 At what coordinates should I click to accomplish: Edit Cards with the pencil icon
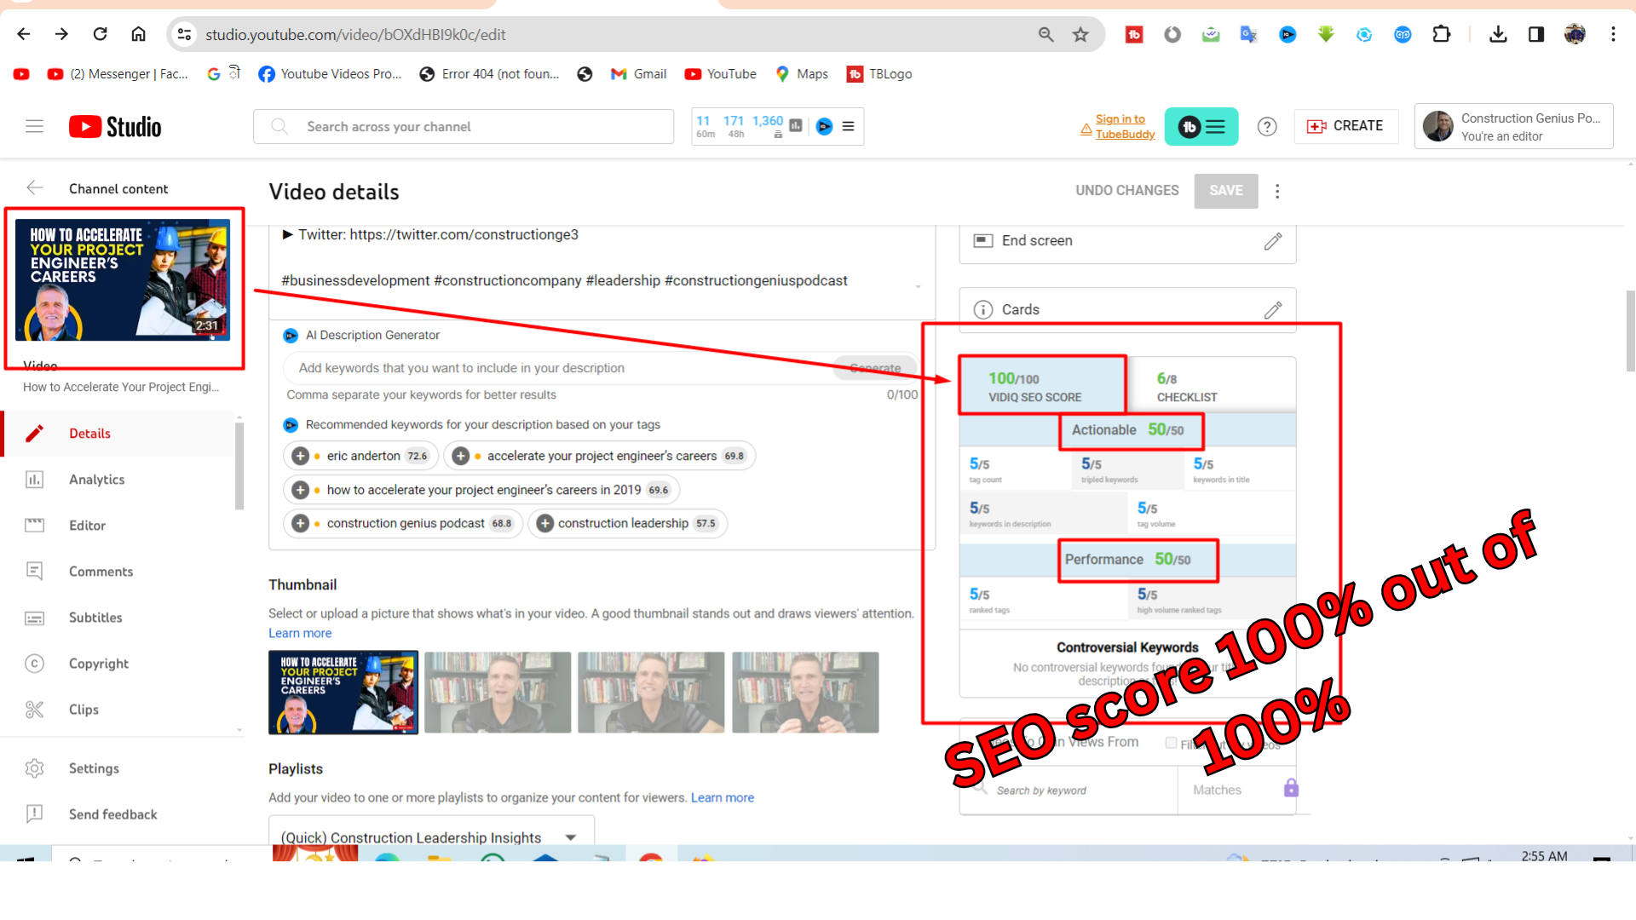[x=1273, y=310]
